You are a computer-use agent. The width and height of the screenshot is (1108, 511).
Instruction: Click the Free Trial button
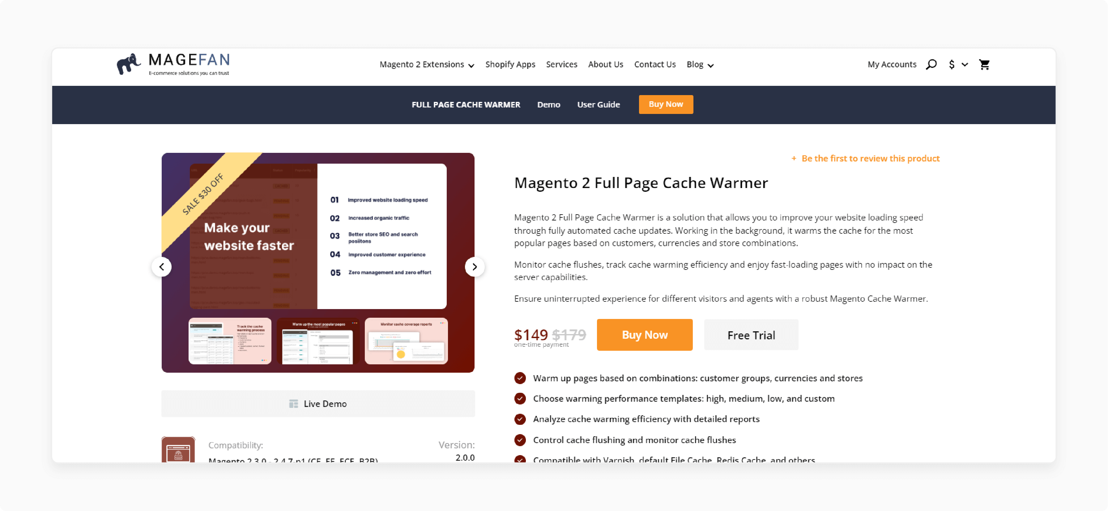[751, 335]
